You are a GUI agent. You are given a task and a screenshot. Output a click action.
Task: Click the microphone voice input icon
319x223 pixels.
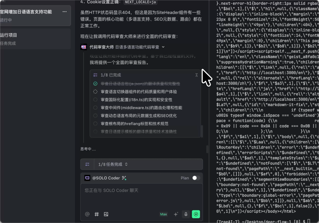[x=186, y=214]
